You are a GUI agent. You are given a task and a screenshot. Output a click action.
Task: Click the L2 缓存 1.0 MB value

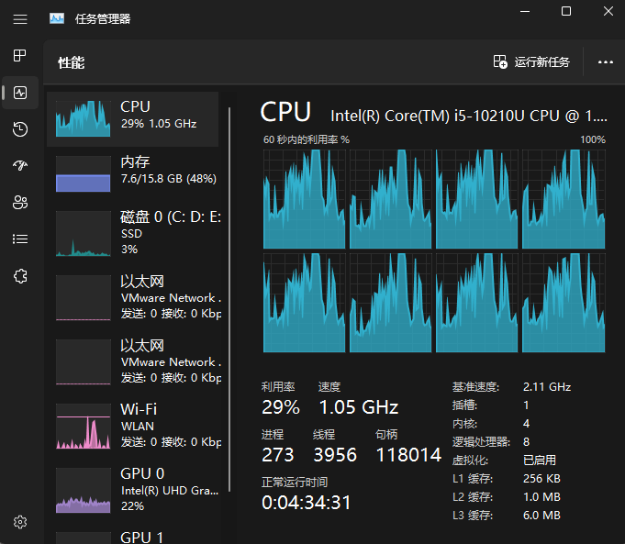coord(541,497)
